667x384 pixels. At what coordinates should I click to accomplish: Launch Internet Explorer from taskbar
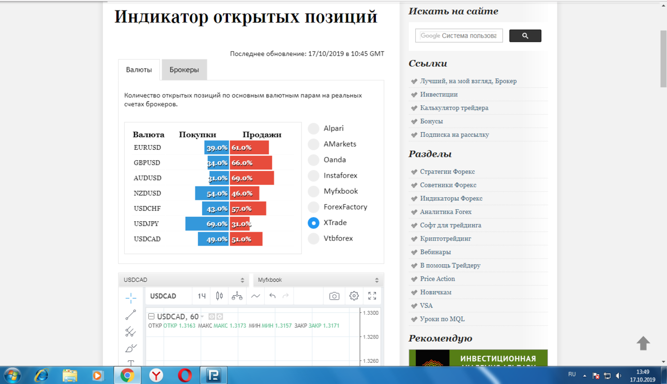[x=41, y=375]
